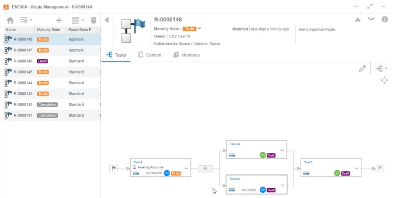Expand the Maturity State dropdown chevron
This screenshot has height=198, width=393.
pos(199,28)
